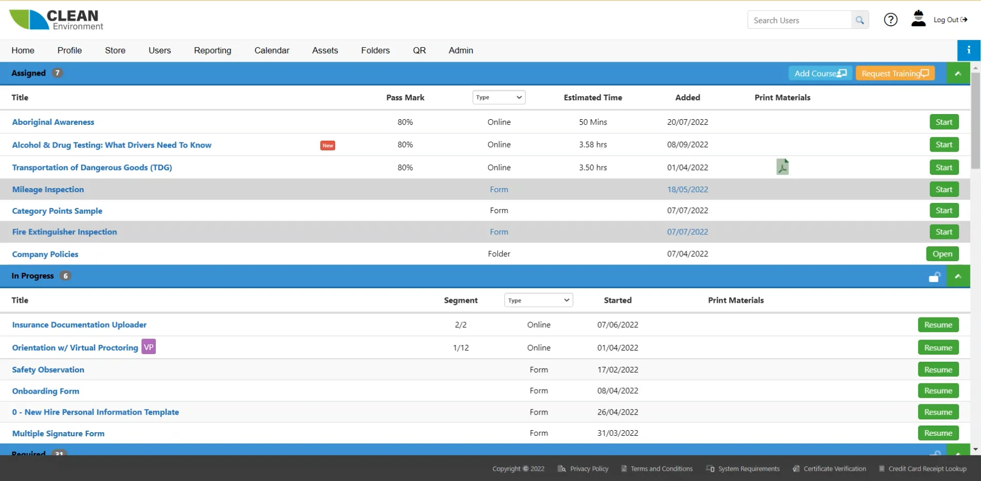The image size is (981, 481).
Task: Open the Type dropdown in In Progress section
Action: [x=537, y=300]
